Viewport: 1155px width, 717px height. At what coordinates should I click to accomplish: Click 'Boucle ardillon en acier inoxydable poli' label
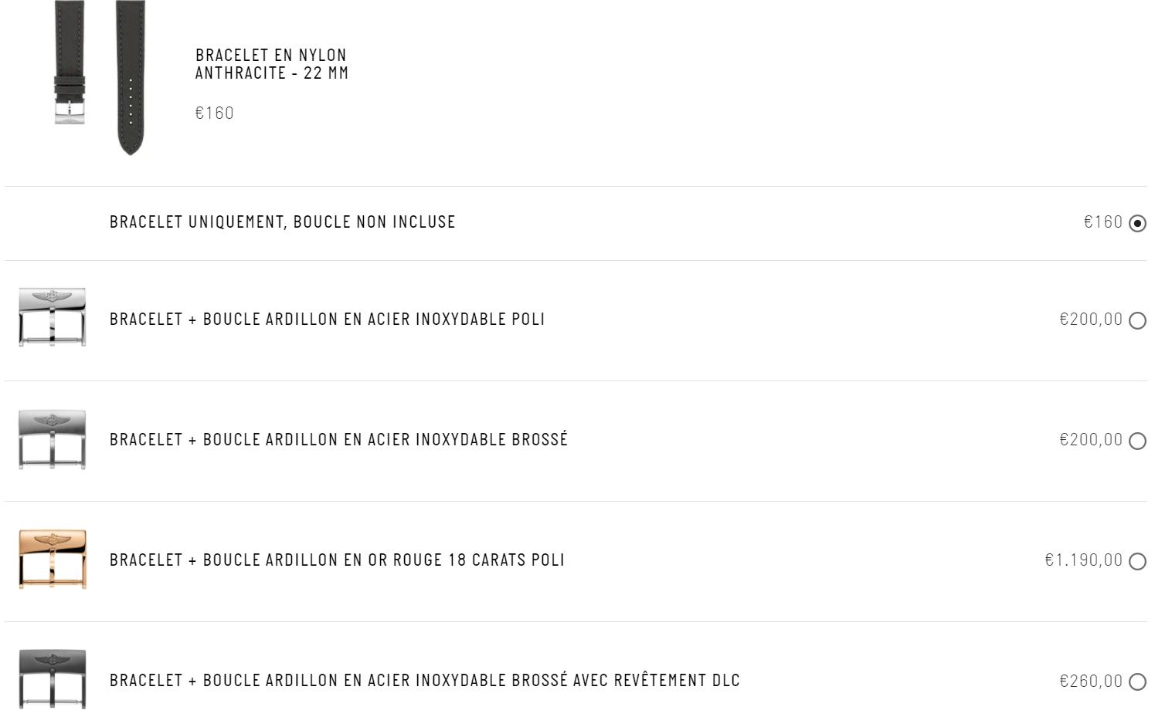point(374,320)
